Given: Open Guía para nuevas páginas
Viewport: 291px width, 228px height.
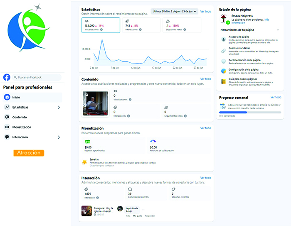Looking at the screenshot, I should point(224,81).
